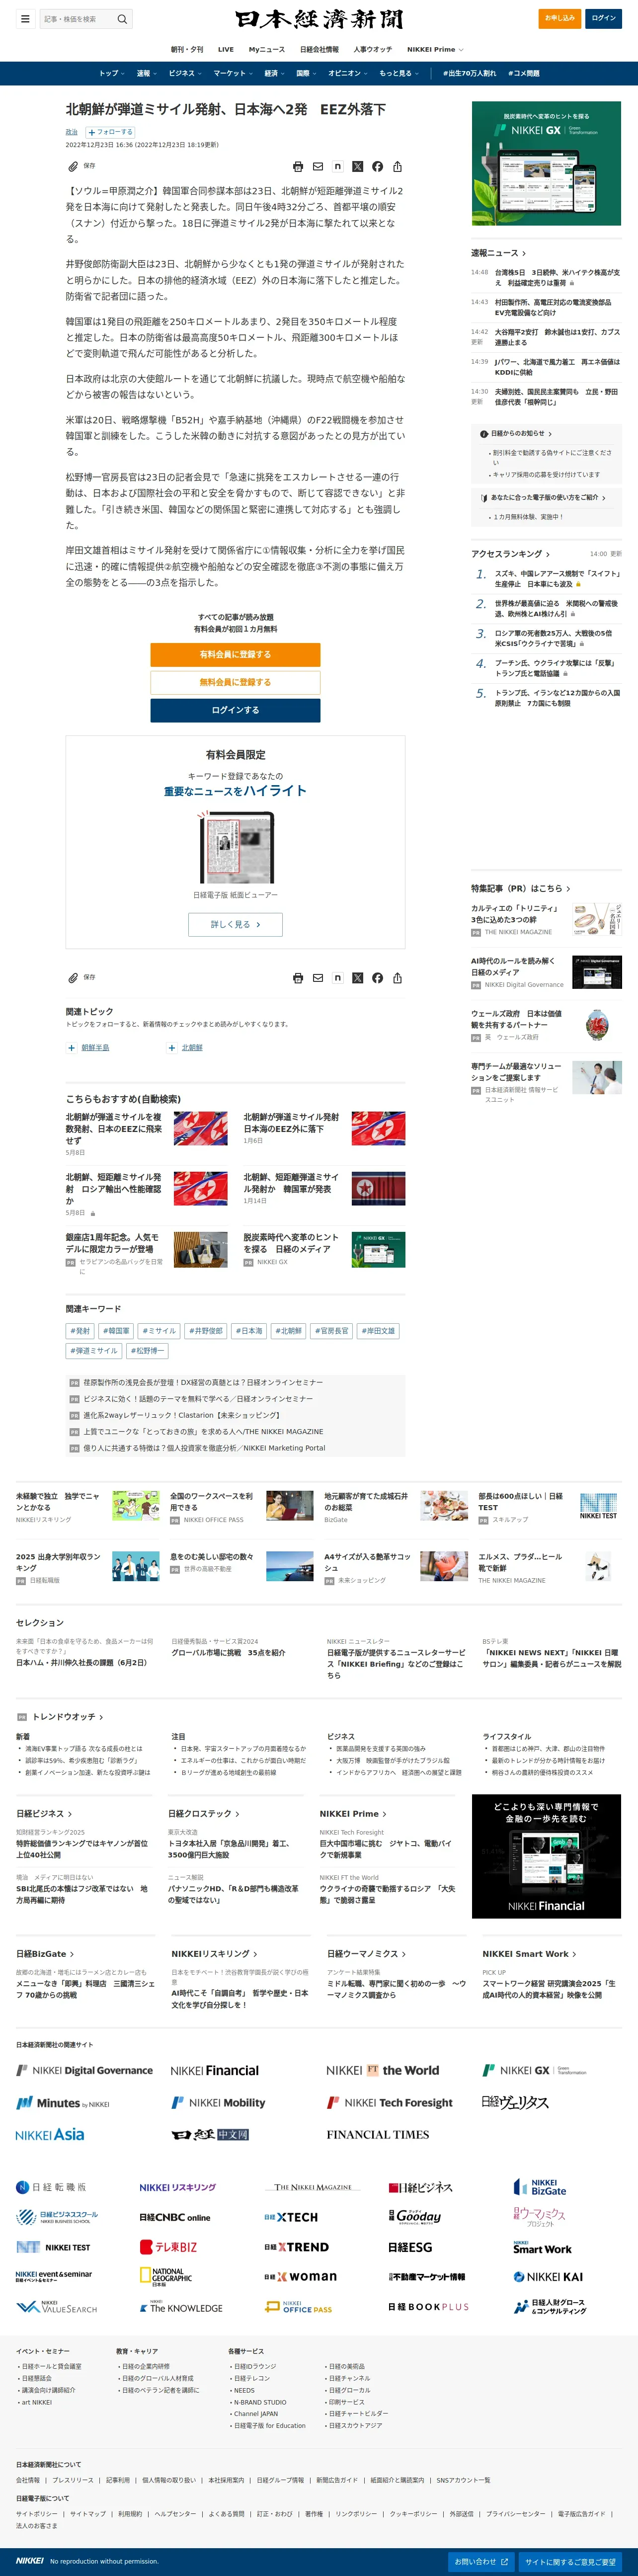Click the FINANCIAL TIMES logo

tap(378, 2134)
